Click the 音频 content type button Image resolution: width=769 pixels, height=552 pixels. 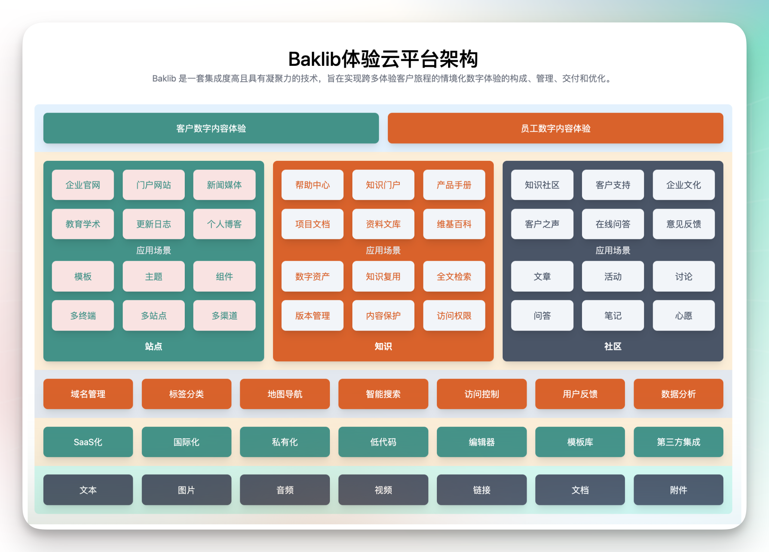(285, 490)
